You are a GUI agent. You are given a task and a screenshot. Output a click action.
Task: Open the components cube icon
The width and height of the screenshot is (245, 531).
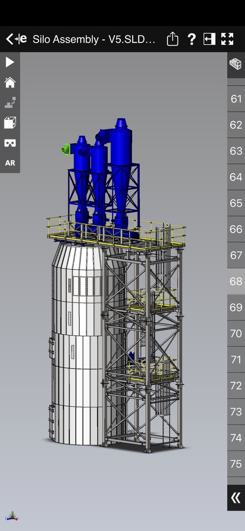pyautogui.click(x=236, y=64)
